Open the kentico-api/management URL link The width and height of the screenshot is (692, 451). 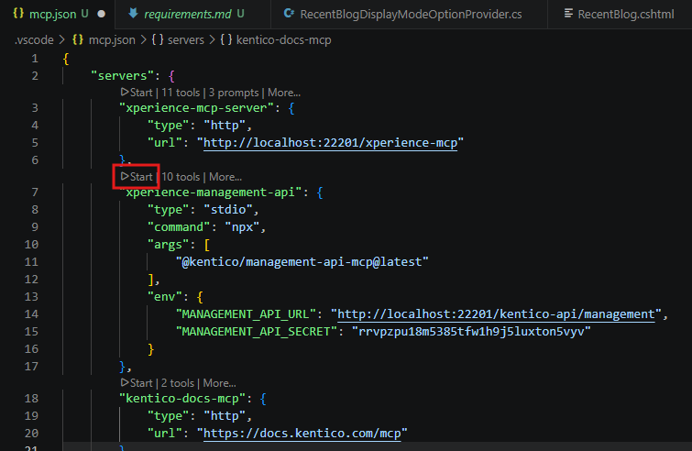496,314
